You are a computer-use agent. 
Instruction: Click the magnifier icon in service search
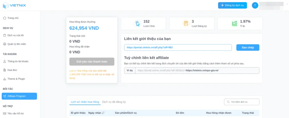pyautogui.click(x=228, y=102)
